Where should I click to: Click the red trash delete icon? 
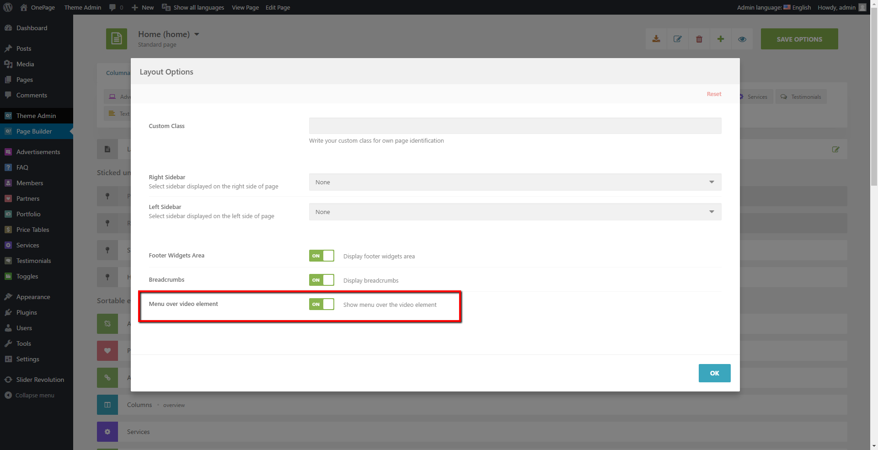click(699, 39)
